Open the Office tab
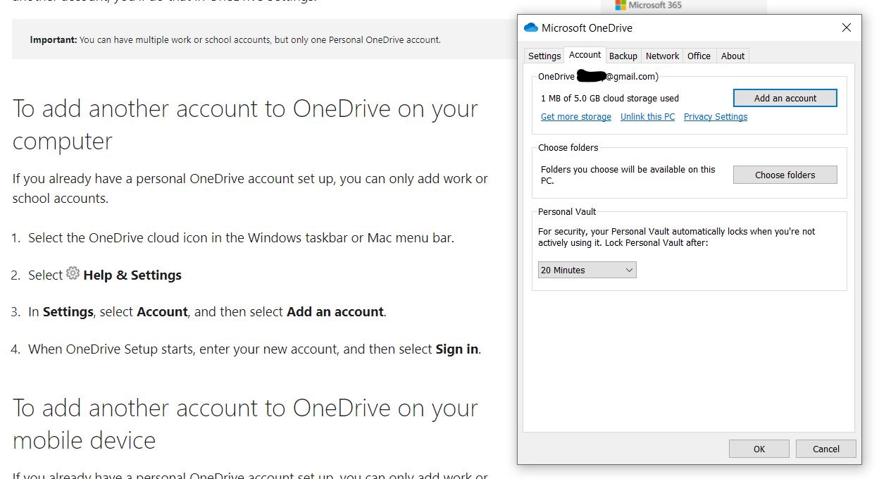Screen dimensions: 879x479 [699, 56]
